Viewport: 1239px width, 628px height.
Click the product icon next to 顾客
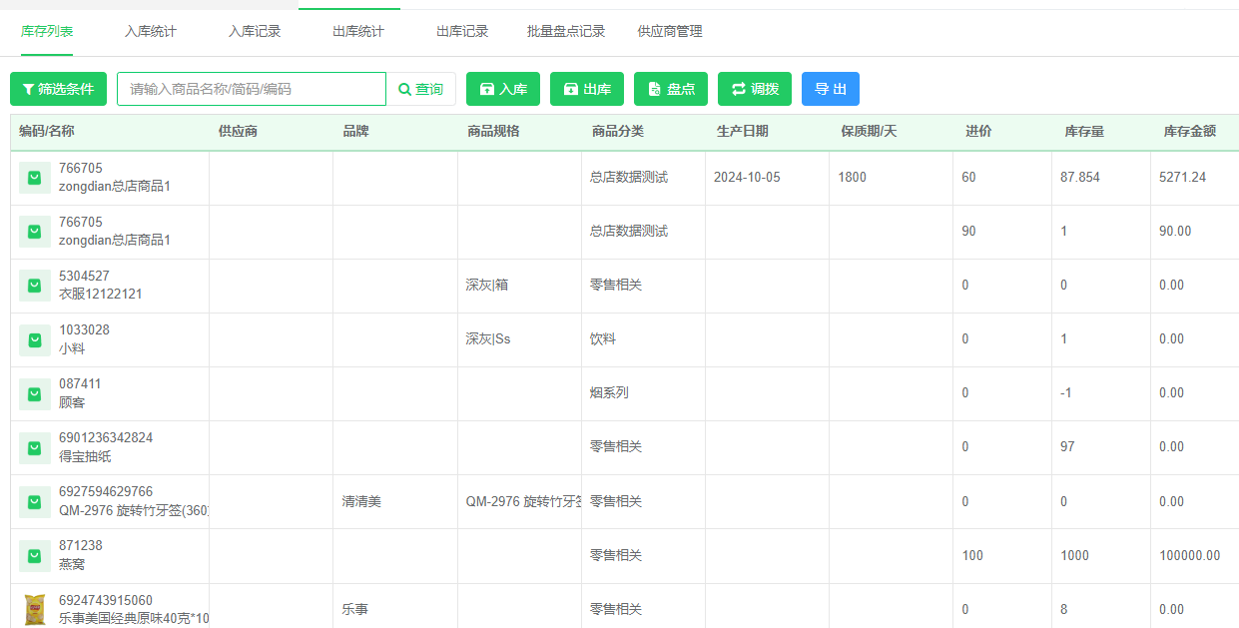coord(35,393)
